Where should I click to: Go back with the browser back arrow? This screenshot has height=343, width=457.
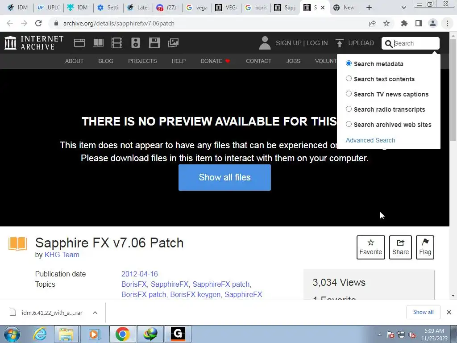[x=10, y=23]
